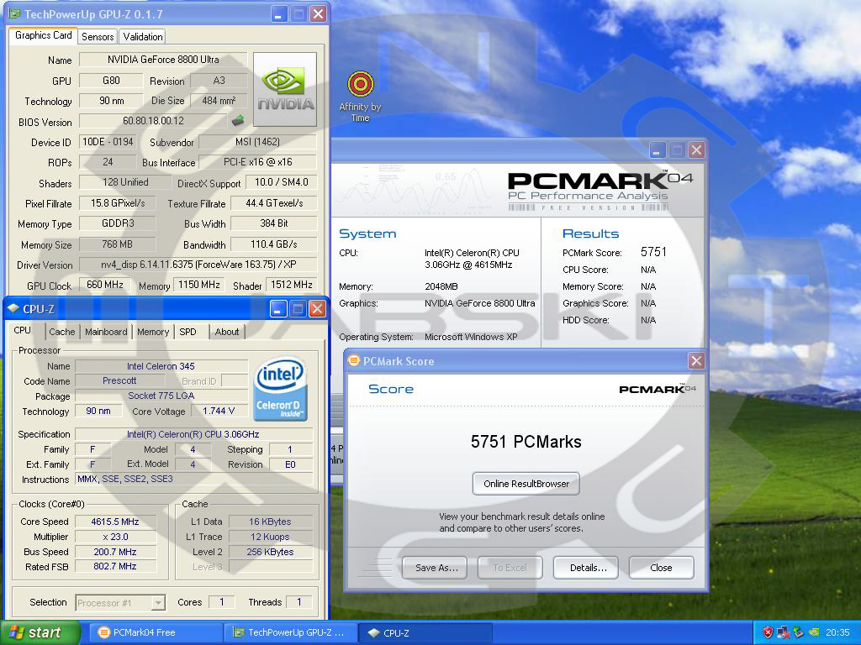
Task: Click the NVIDIA logo in GPU-Z
Action: (x=285, y=89)
